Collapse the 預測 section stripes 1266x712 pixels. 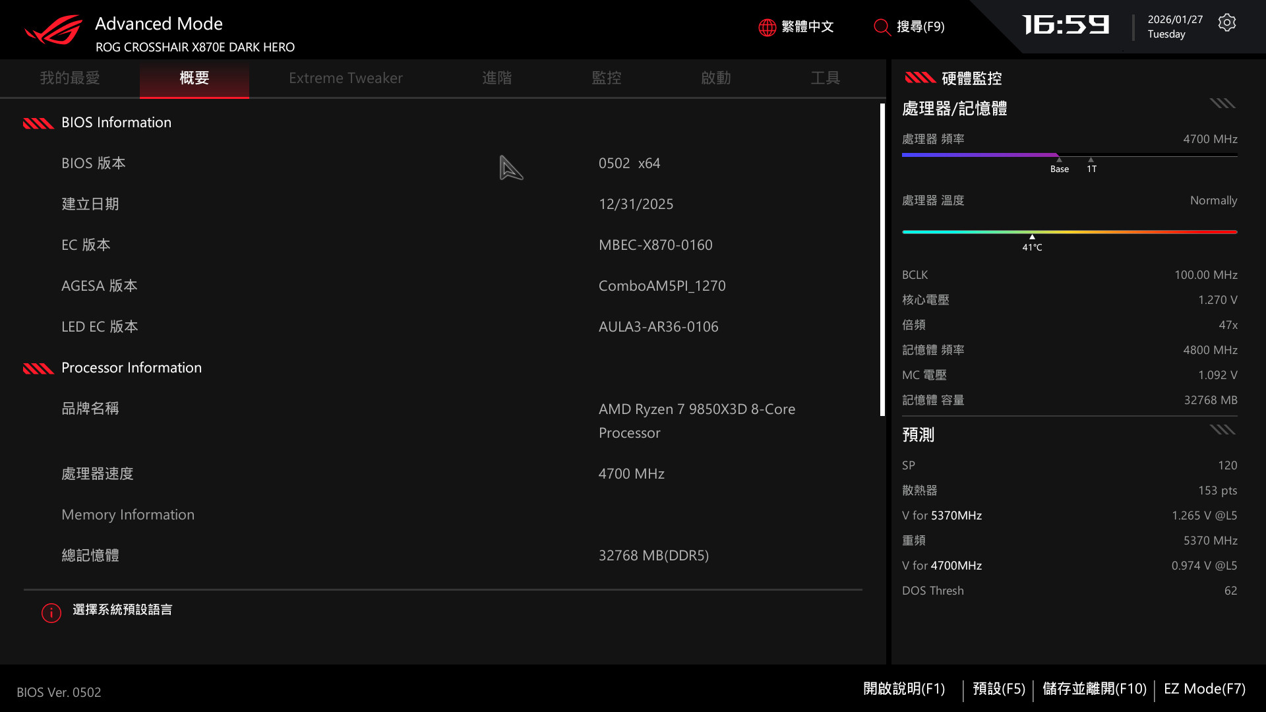coord(1222,430)
